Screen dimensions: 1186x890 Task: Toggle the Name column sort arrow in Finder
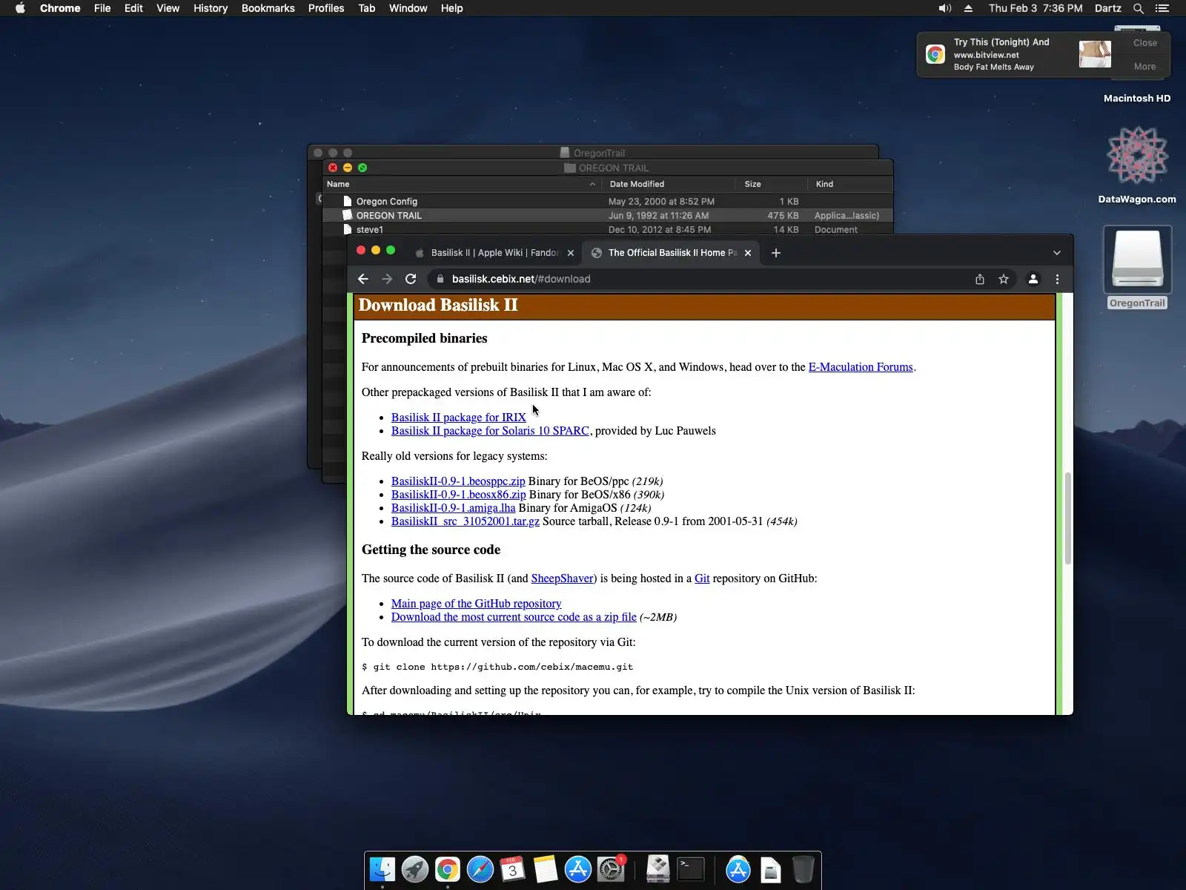[592, 184]
